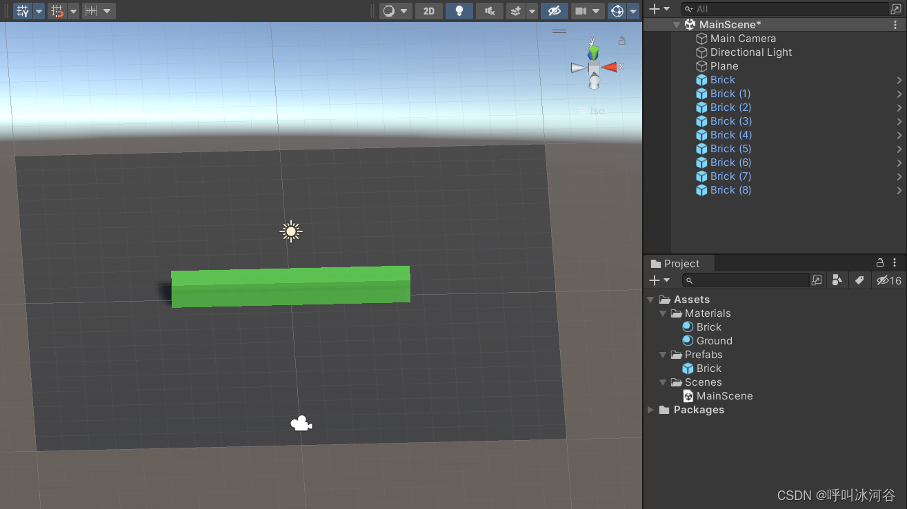Toggle the scene rotation lock icon
This screenshot has width=907, height=509.
[x=622, y=41]
